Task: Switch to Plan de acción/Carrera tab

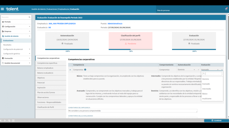Action: click(x=51, y=92)
